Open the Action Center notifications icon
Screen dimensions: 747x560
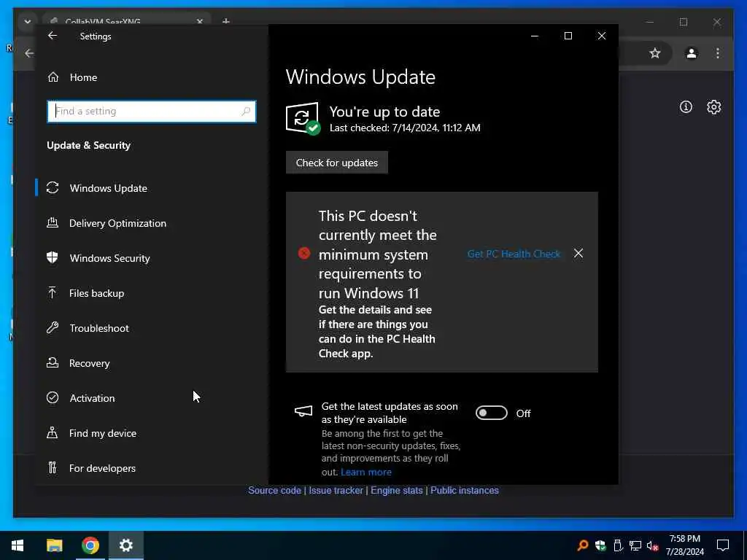[x=723, y=545]
